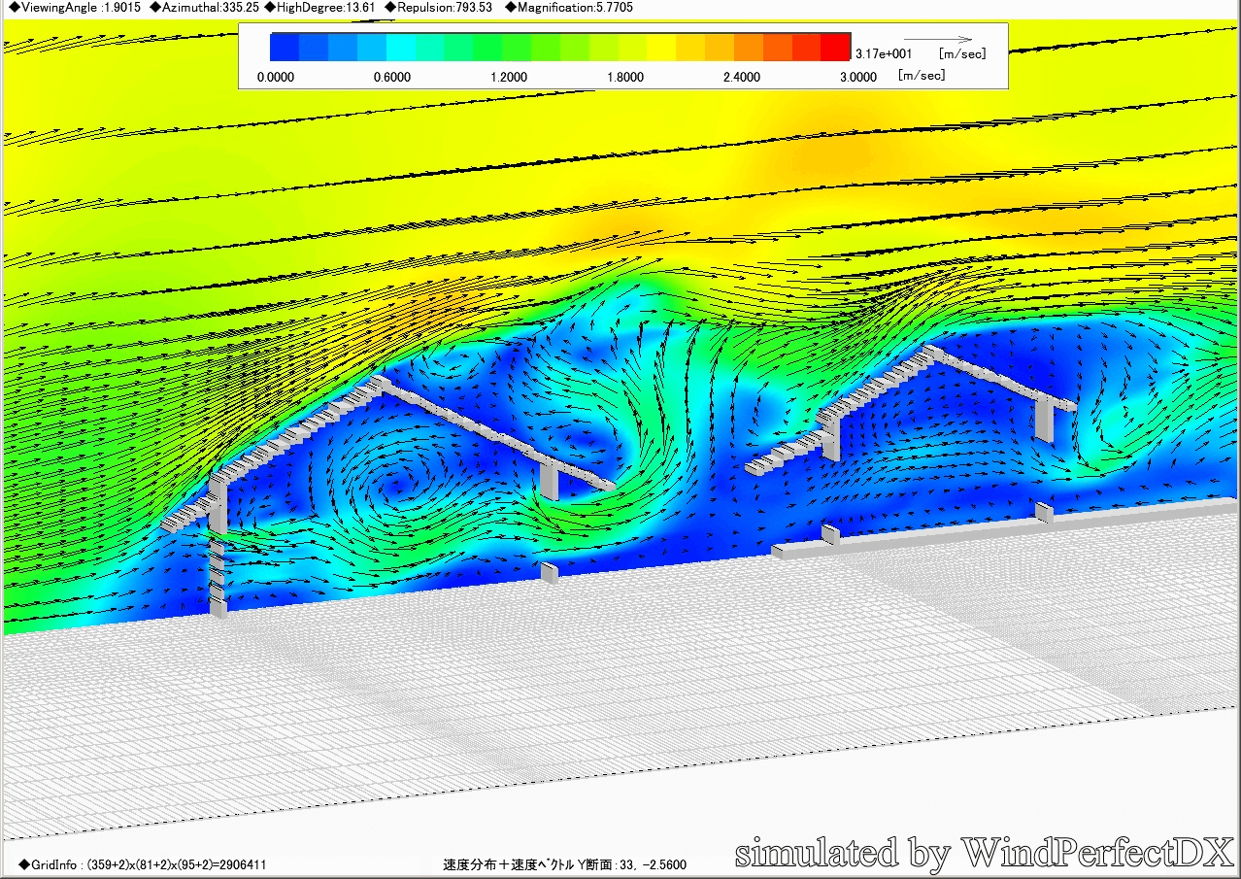
Task: Click the diamond marker before Magnification
Action: click(511, 8)
